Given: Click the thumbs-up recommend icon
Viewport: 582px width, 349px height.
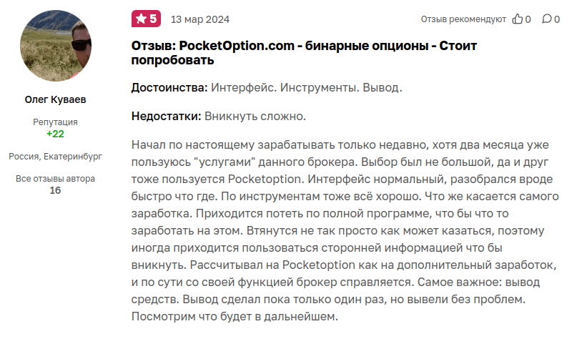Looking at the screenshot, I should click(x=518, y=19).
